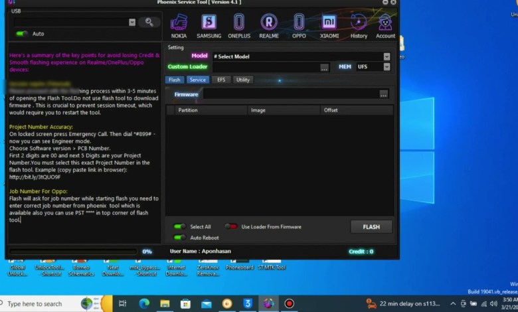Click the Firmware path field
518x312 pixels.
(x=291, y=94)
